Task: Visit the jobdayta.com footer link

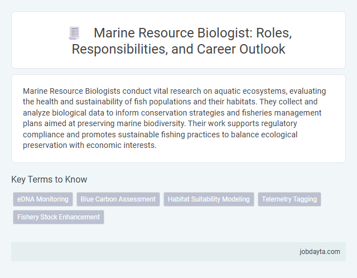Action: click(x=320, y=252)
